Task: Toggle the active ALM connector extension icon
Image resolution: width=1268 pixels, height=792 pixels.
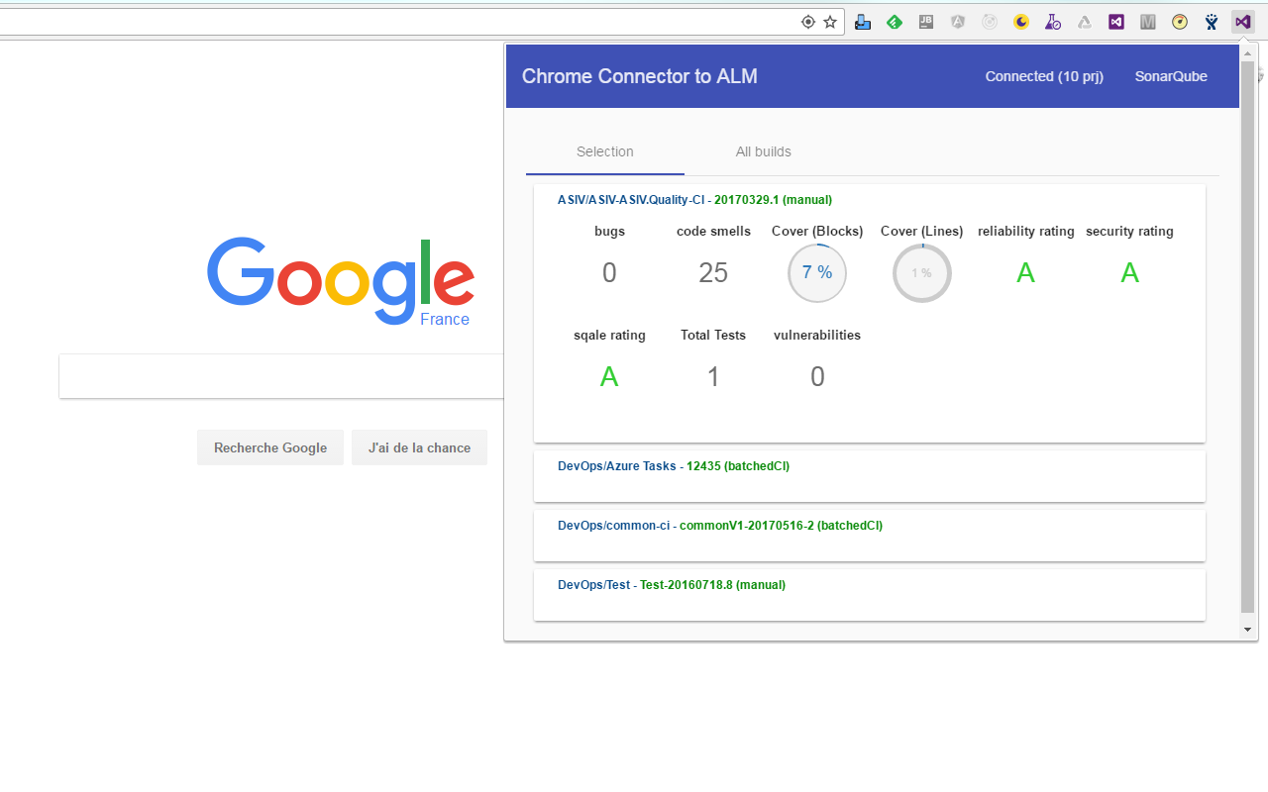Action: coord(1243,22)
